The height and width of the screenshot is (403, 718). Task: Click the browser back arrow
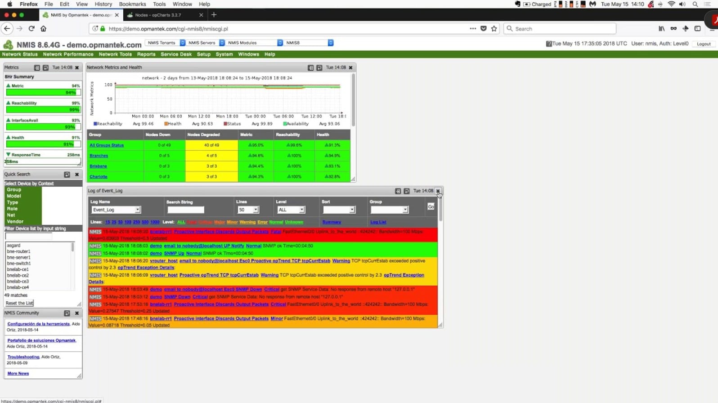7,28
